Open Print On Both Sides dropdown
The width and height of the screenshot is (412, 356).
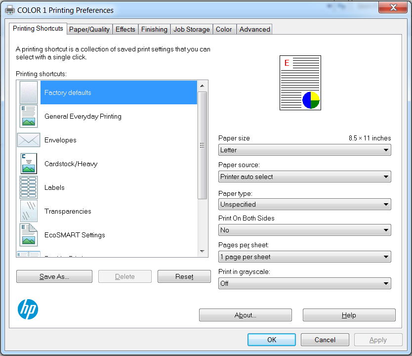(x=304, y=230)
